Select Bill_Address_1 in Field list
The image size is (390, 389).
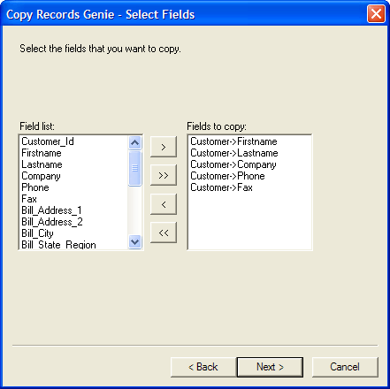pyautogui.click(x=73, y=210)
